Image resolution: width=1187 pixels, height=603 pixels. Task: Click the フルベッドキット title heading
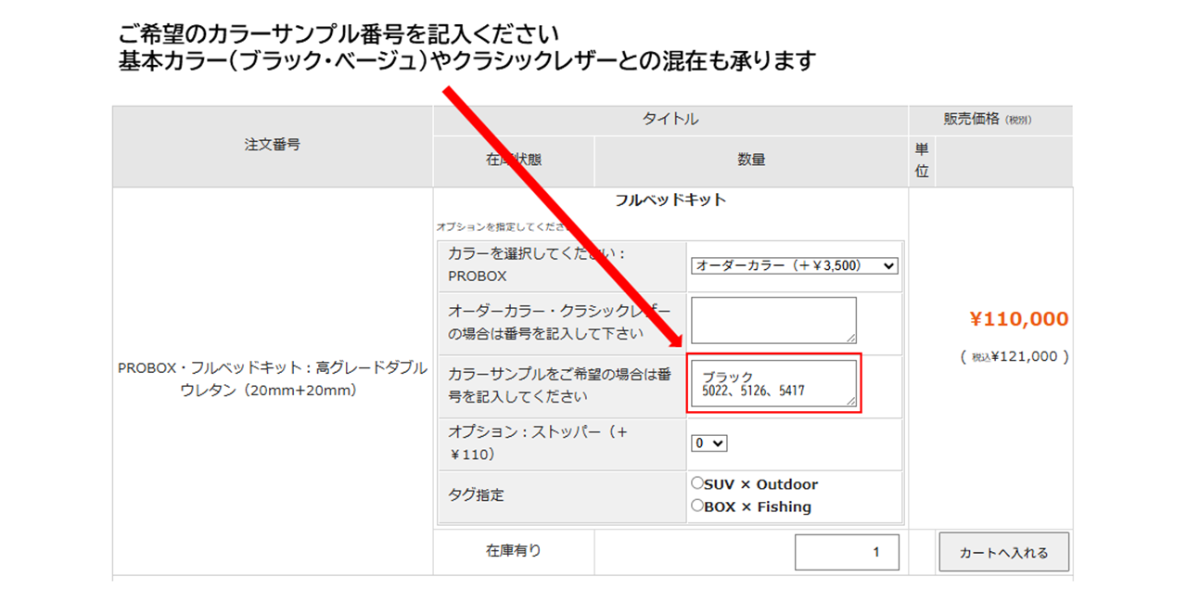670,199
